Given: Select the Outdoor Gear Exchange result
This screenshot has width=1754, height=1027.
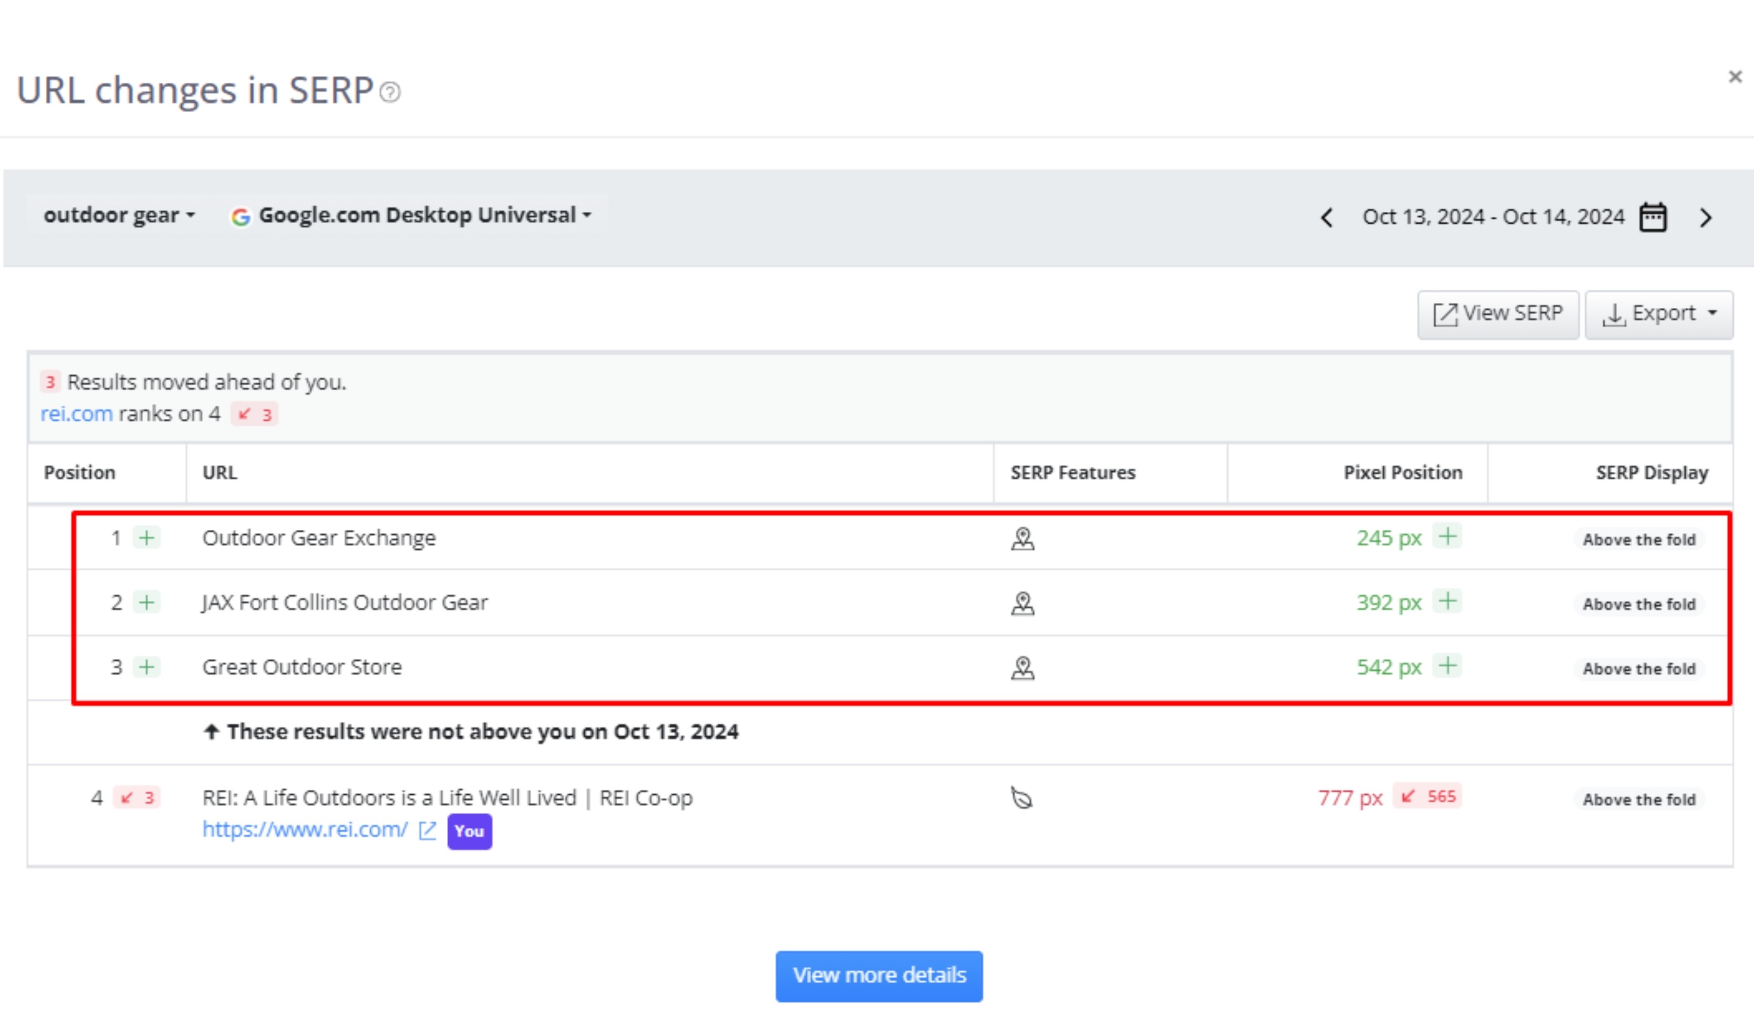Looking at the screenshot, I should [320, 538].
